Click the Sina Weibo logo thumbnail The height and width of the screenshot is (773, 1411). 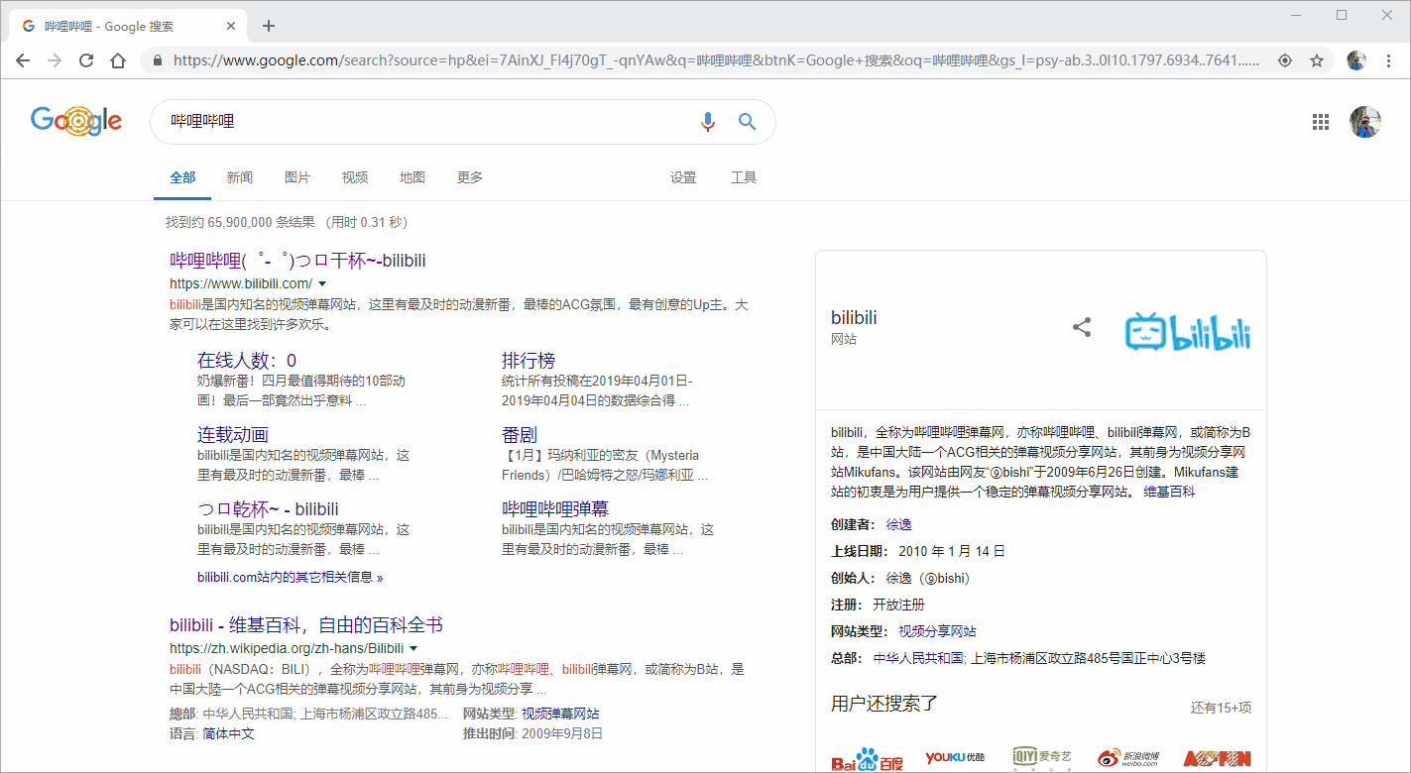[x=1128, y=759]
